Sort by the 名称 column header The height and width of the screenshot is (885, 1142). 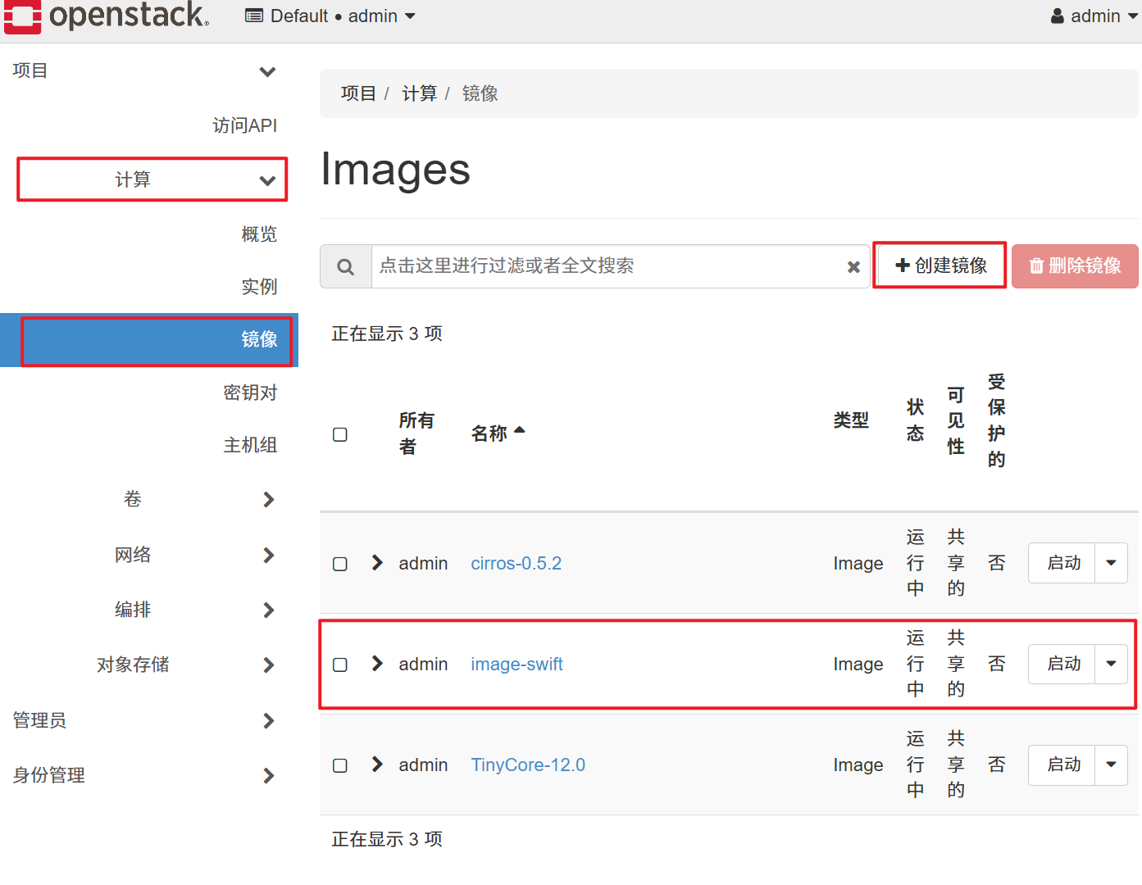(498, 433)
